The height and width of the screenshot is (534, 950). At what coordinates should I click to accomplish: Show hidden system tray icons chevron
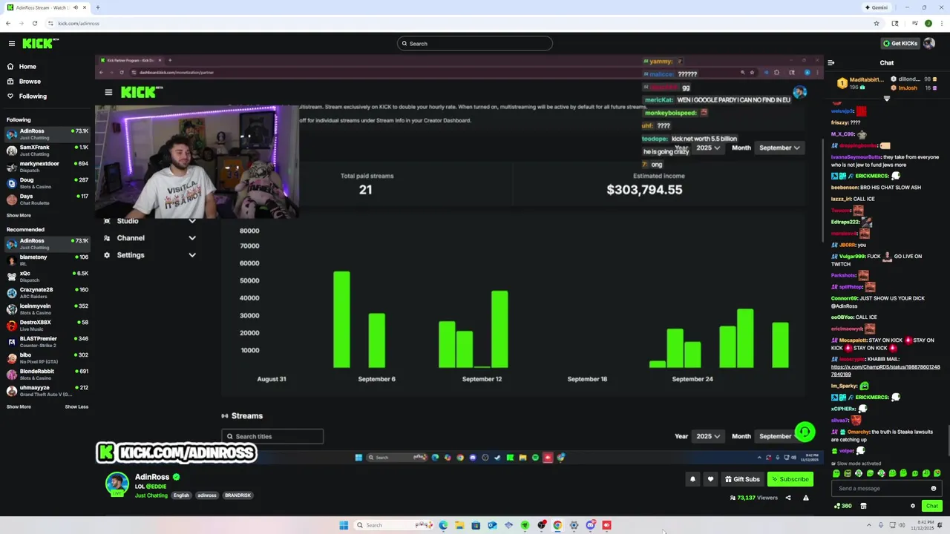(869, 525)
